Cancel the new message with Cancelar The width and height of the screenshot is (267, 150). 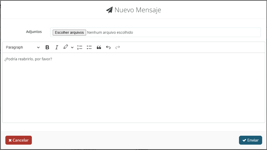[19, 140]
